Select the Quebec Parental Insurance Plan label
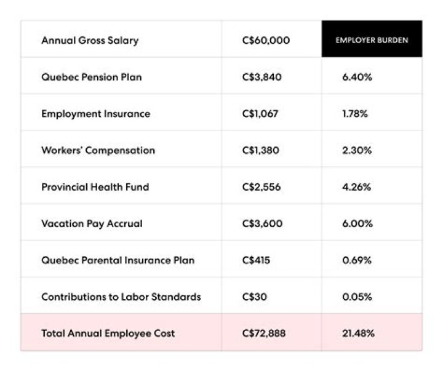The image size is (443, 371). 118,260
